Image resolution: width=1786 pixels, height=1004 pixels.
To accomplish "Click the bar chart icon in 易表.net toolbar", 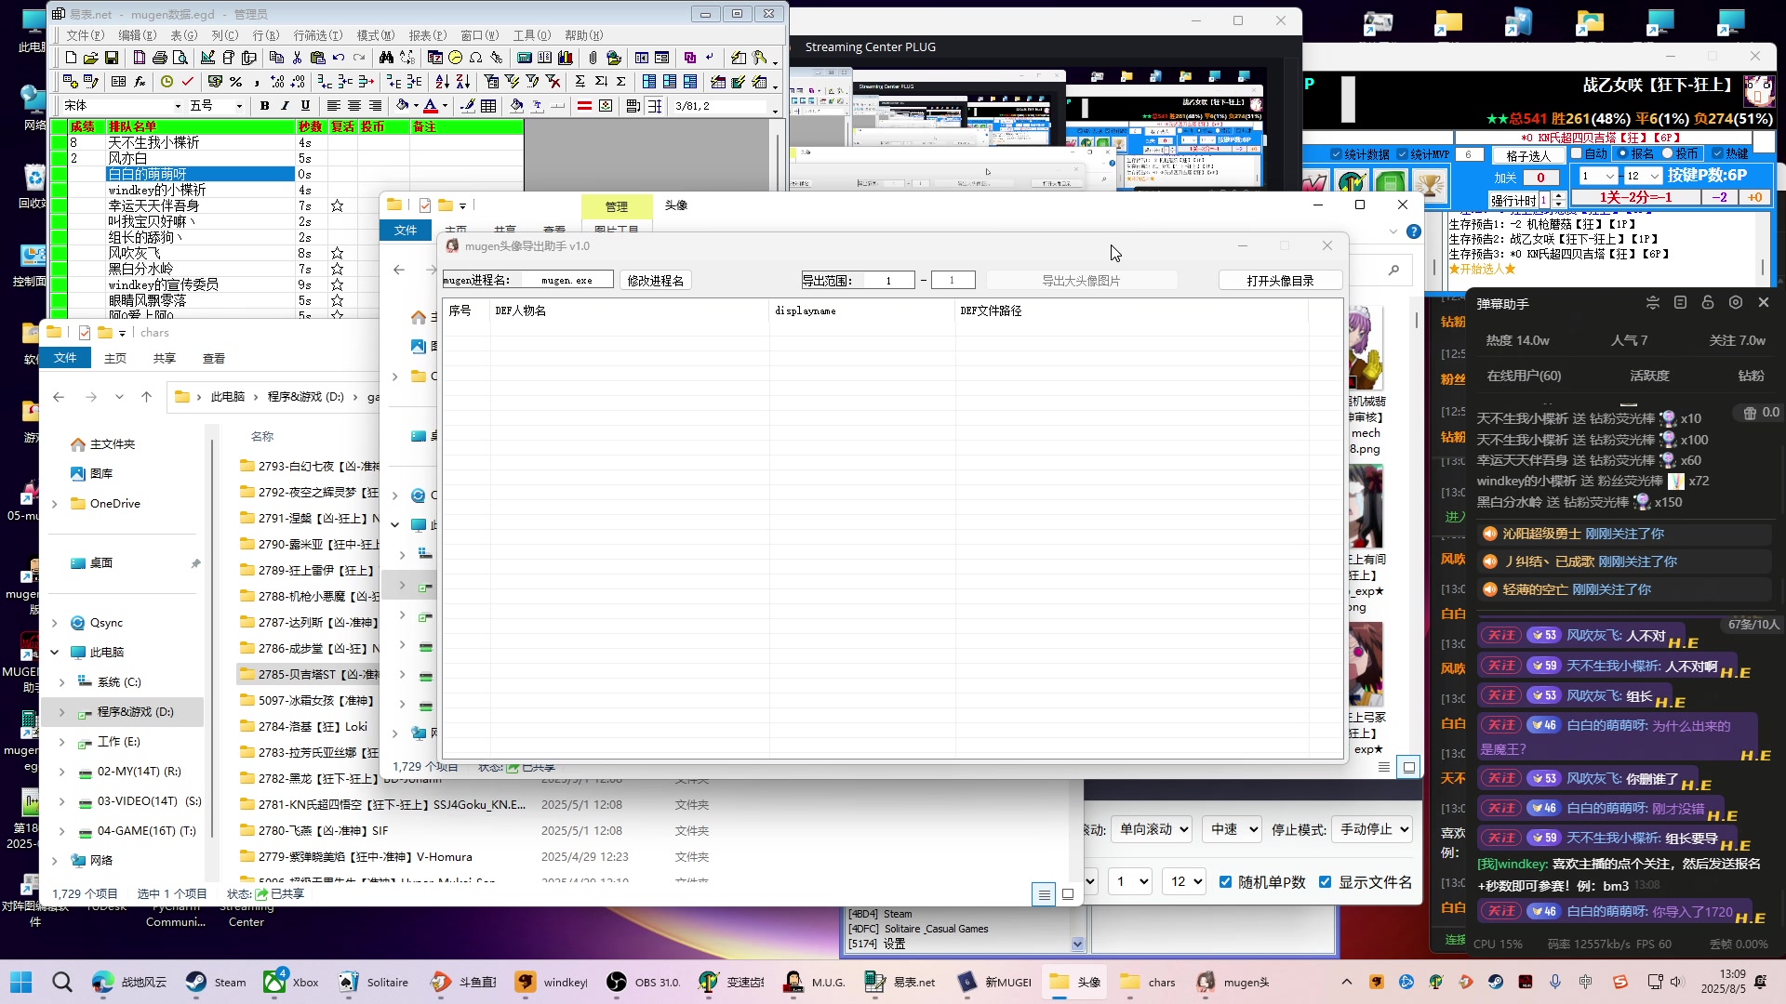I will point(566,58).
